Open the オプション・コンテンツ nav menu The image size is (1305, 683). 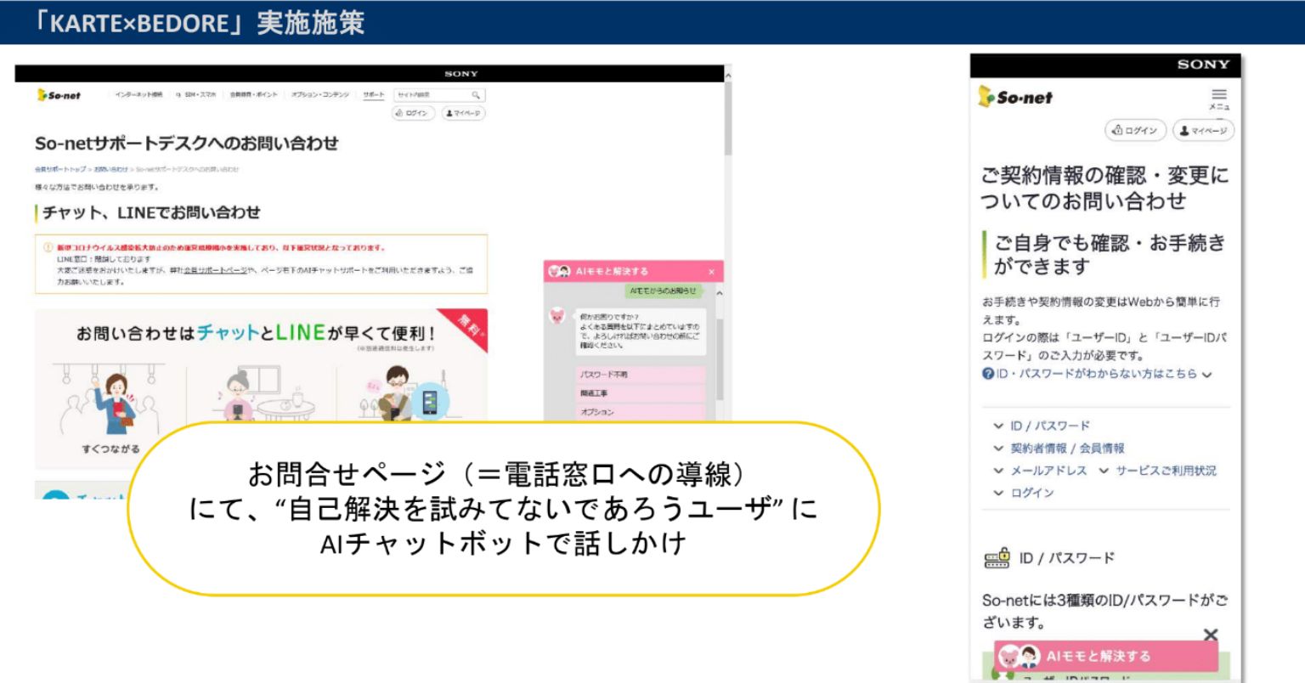click(319, 95)
